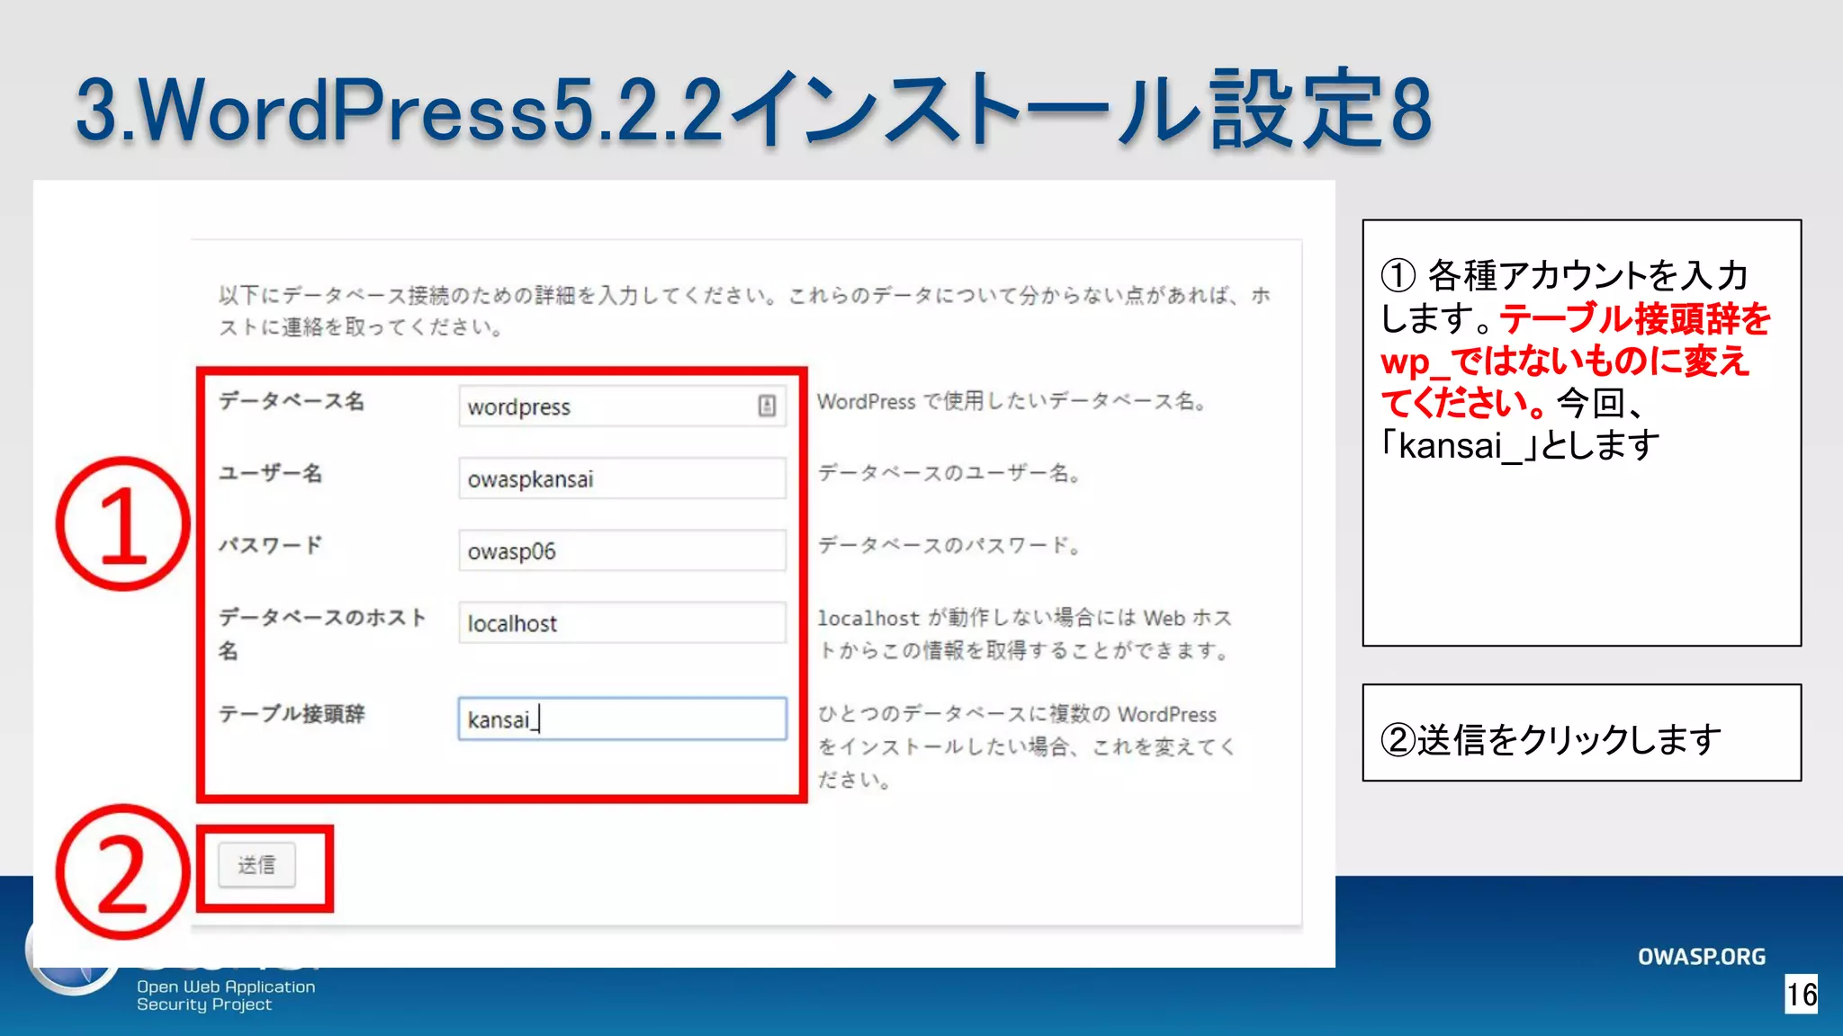
Task: Click the パスワード label
Action: click(x=271, y=545)
